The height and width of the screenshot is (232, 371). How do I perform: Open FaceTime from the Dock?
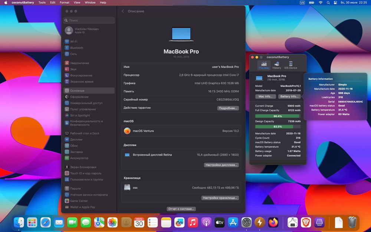click(x=72, y=222)
